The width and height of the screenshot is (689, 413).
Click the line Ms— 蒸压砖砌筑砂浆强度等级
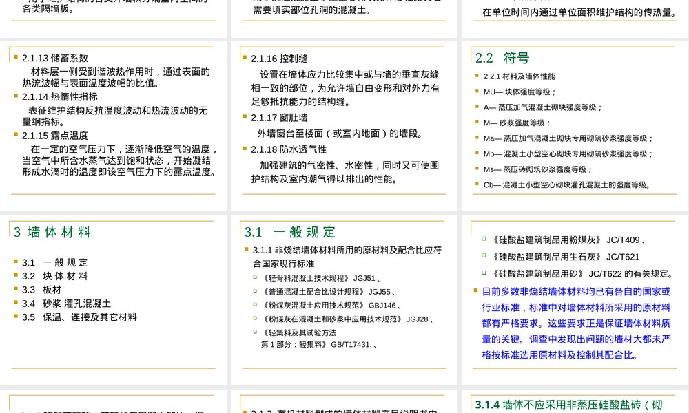(x=538, y=169)
